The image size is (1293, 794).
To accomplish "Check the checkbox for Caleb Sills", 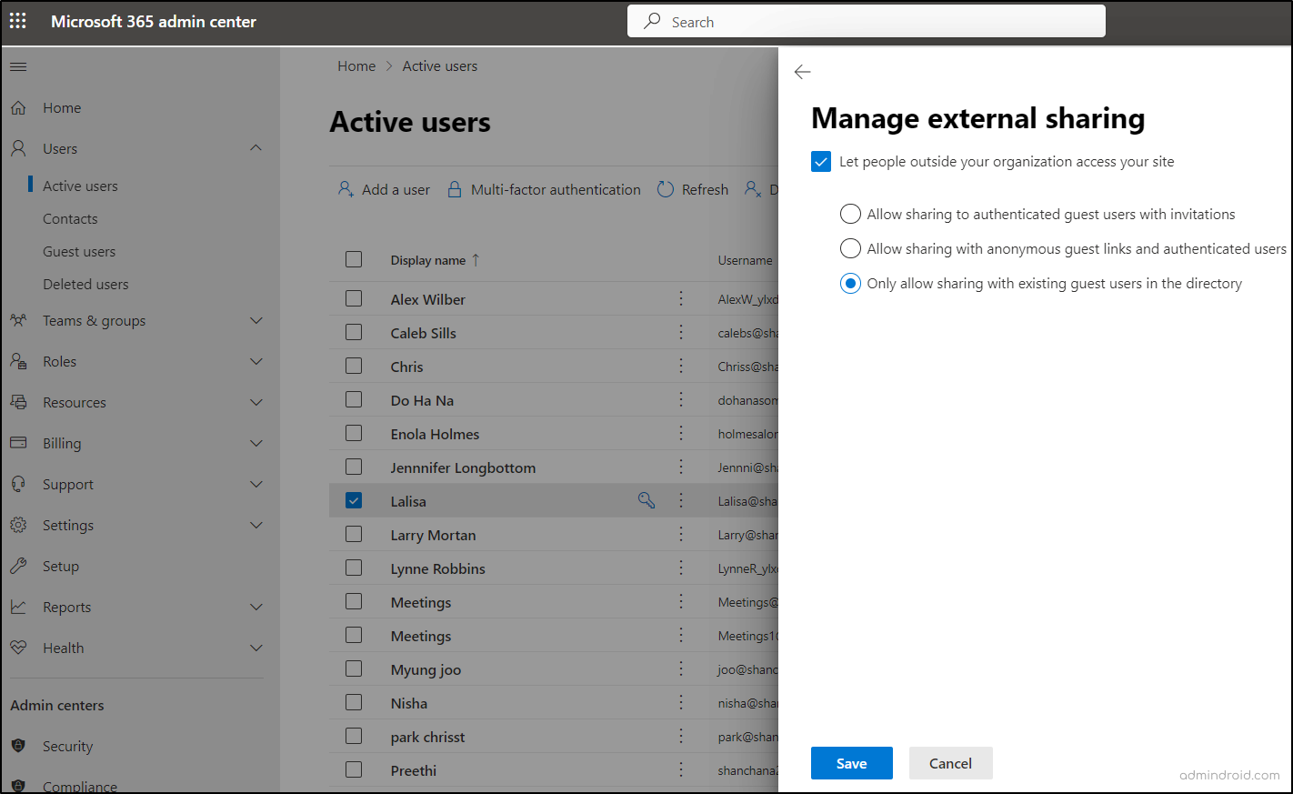I will tap(354, 332).
